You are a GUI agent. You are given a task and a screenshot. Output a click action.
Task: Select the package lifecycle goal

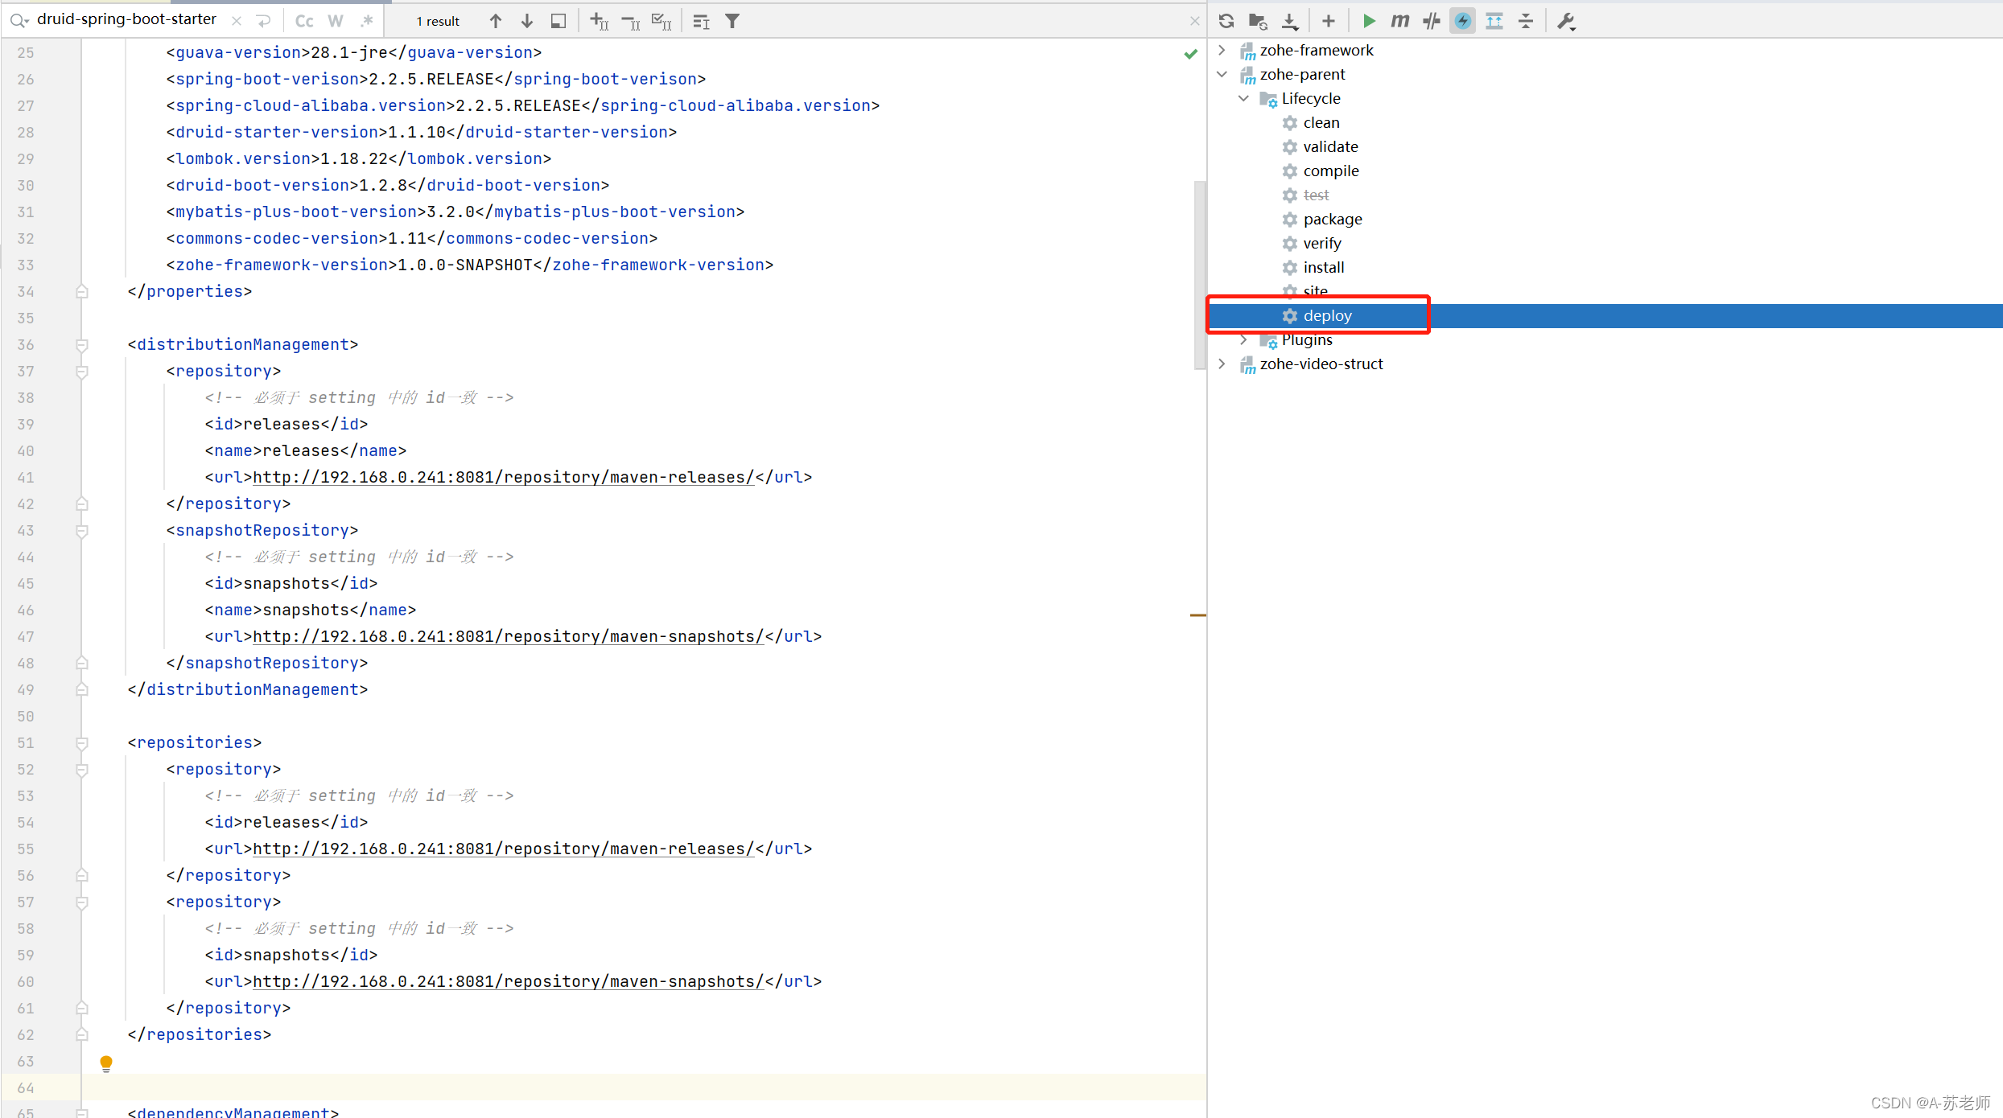(x=1333, y=219)
